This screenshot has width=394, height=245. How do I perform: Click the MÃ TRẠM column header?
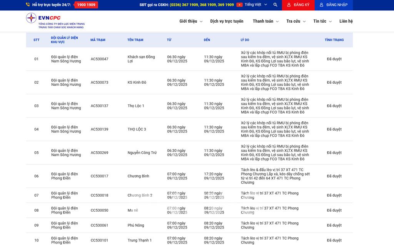[98, 40]
